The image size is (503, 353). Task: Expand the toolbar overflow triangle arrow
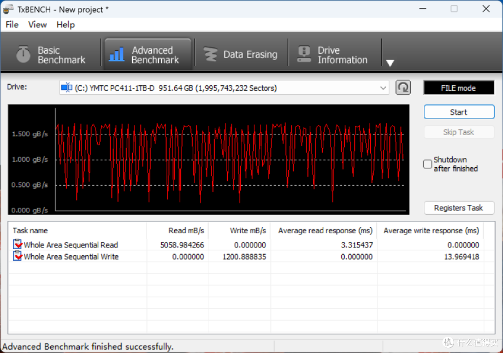pos(390,63)
